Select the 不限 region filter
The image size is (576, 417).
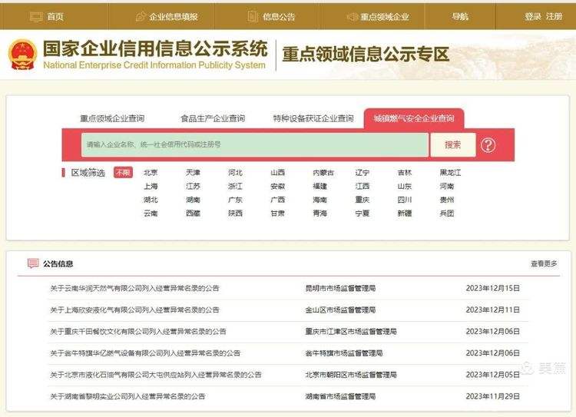123,172
